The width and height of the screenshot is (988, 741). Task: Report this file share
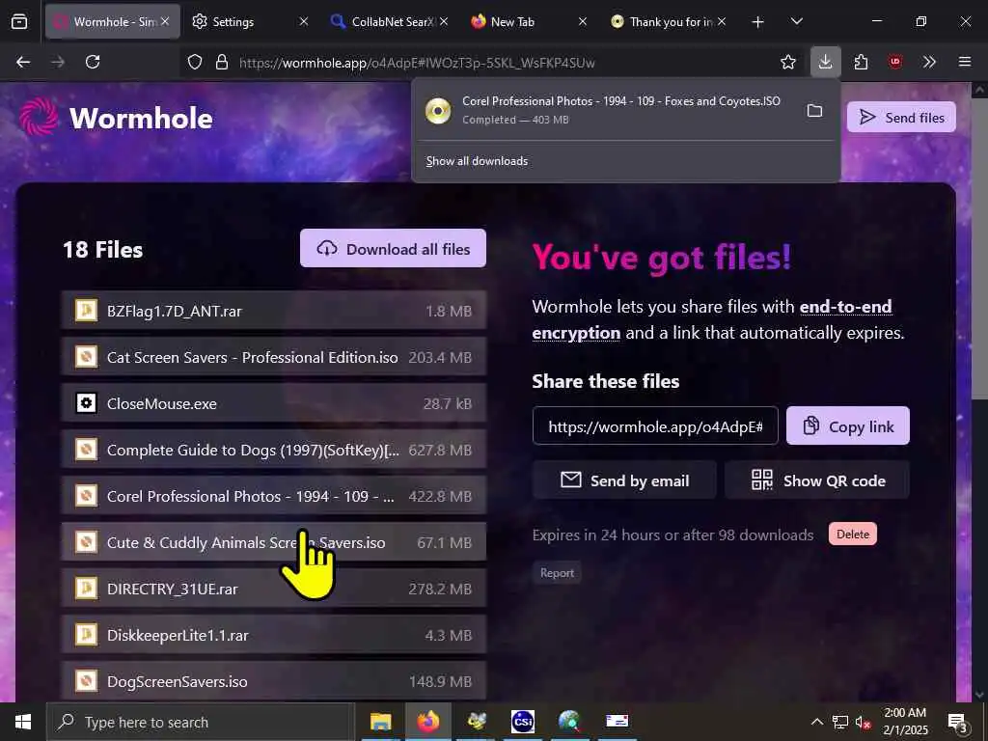[x=557, y=573]
